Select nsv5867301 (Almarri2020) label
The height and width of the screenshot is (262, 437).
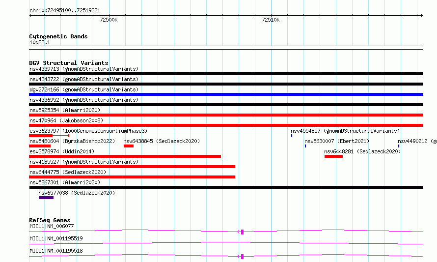tap(65, 182)
